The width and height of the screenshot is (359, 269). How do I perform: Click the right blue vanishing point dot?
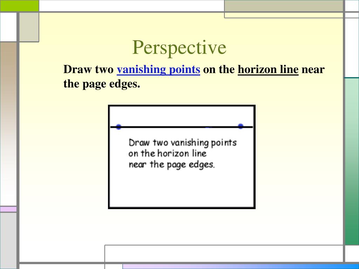[x=241, y=126]
